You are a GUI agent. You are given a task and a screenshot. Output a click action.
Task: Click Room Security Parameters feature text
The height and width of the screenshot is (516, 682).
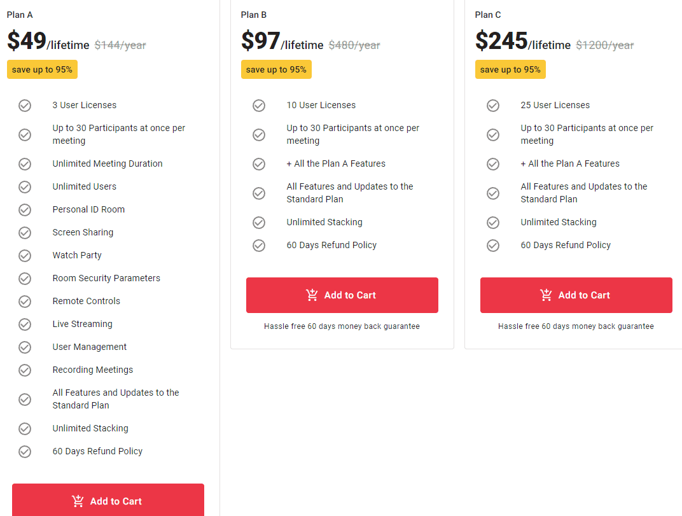point(106,279)
